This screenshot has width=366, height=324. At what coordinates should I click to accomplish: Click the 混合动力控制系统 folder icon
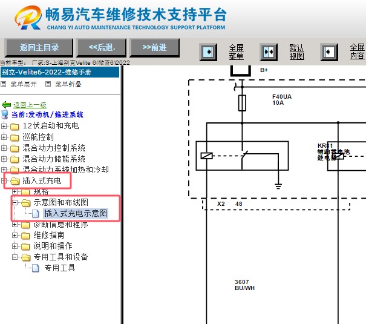point(15,148)
